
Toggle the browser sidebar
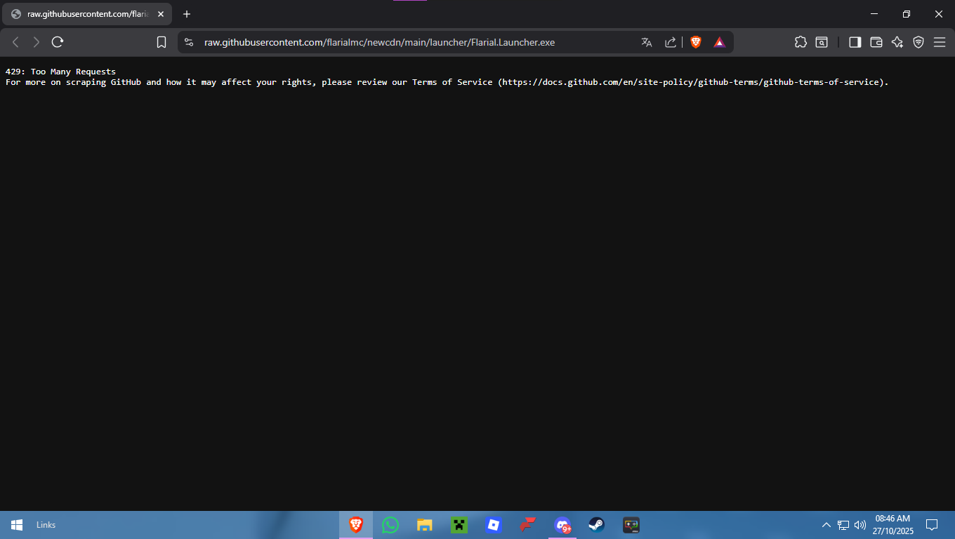tap(855, 42)
